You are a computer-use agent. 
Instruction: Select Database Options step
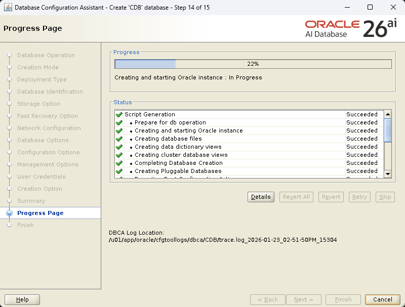43,140
